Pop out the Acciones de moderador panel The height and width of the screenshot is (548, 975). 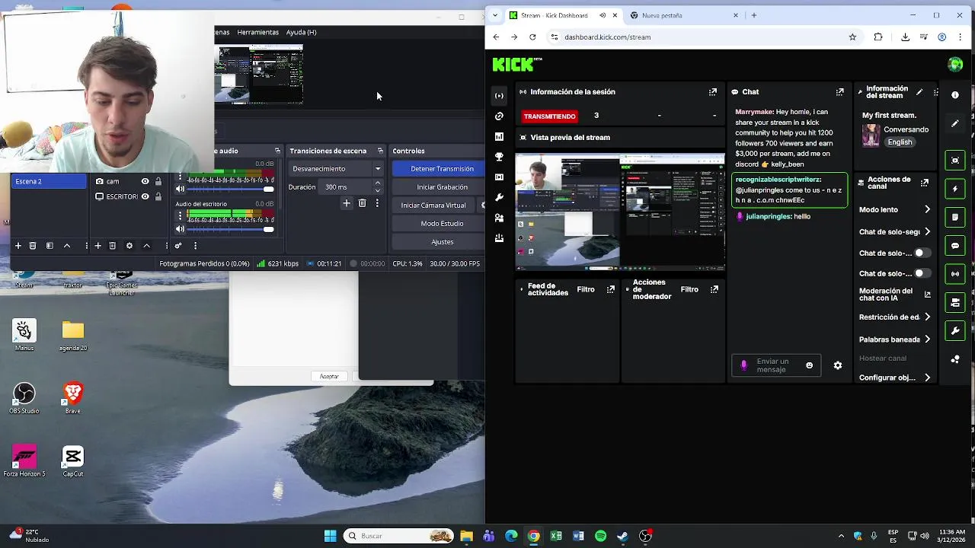(714, 289)
